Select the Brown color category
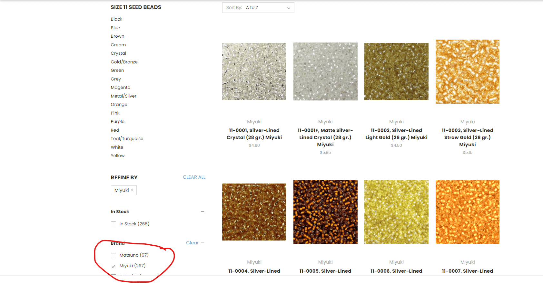Viewport: 543px width, 283px height. [x=117, y=36]
